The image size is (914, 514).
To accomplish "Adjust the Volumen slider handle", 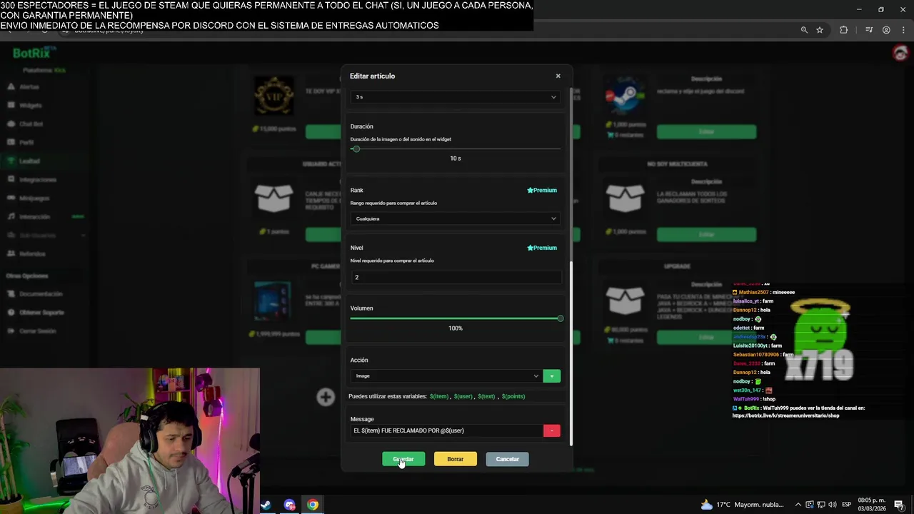I will [560, 318].
